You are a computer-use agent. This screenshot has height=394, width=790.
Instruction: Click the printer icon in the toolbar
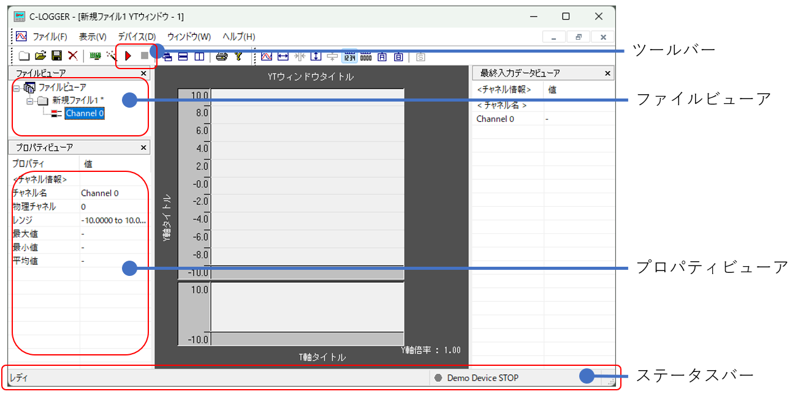point(221,57)
